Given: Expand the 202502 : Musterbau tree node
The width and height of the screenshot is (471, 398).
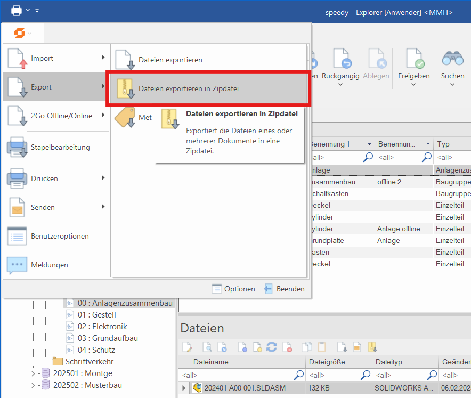Looking at the screenshot, I should (x=33, y=385).
